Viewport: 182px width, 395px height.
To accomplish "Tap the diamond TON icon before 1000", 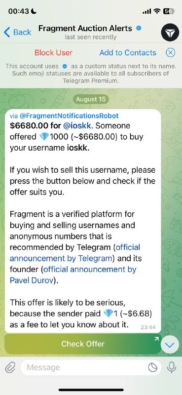I will click(x=43, y=137).
